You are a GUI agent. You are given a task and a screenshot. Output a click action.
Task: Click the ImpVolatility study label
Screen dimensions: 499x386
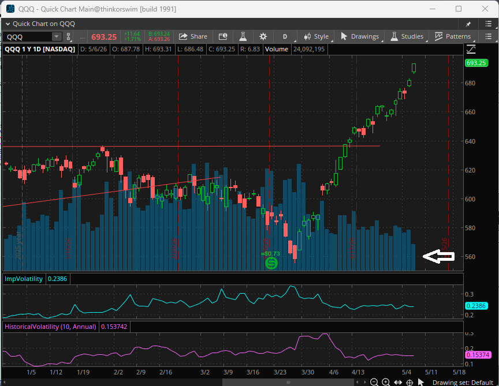pyautogui.click(x=24, y=279)
